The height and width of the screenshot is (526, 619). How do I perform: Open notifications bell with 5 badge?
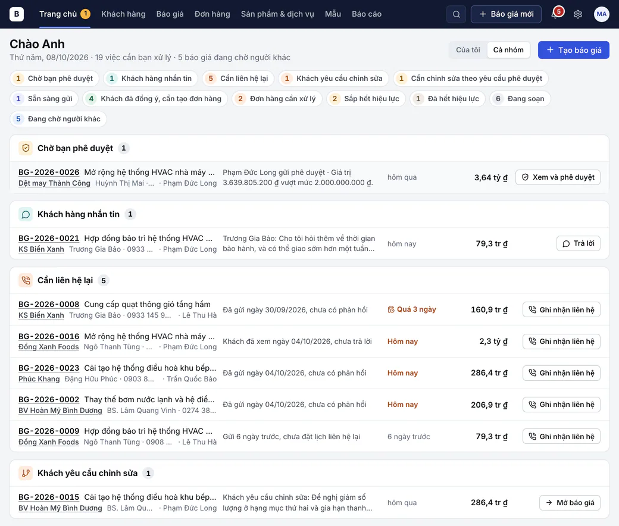click(557, 14)
